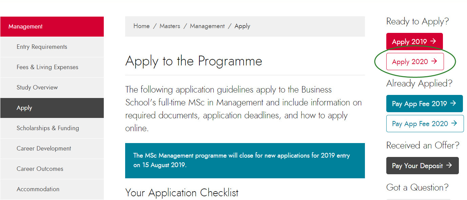Click arrow icon on Pay Your Deposit
The width and height of the screenshot is (467, 200).
[449, 165]
